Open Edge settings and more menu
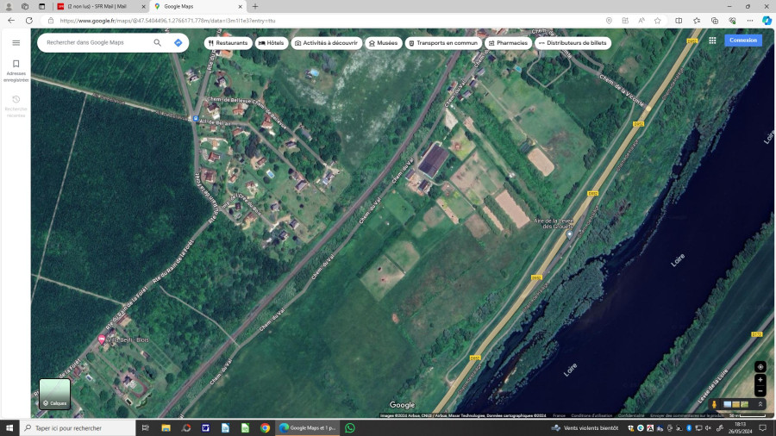 [x=749, y=20]
